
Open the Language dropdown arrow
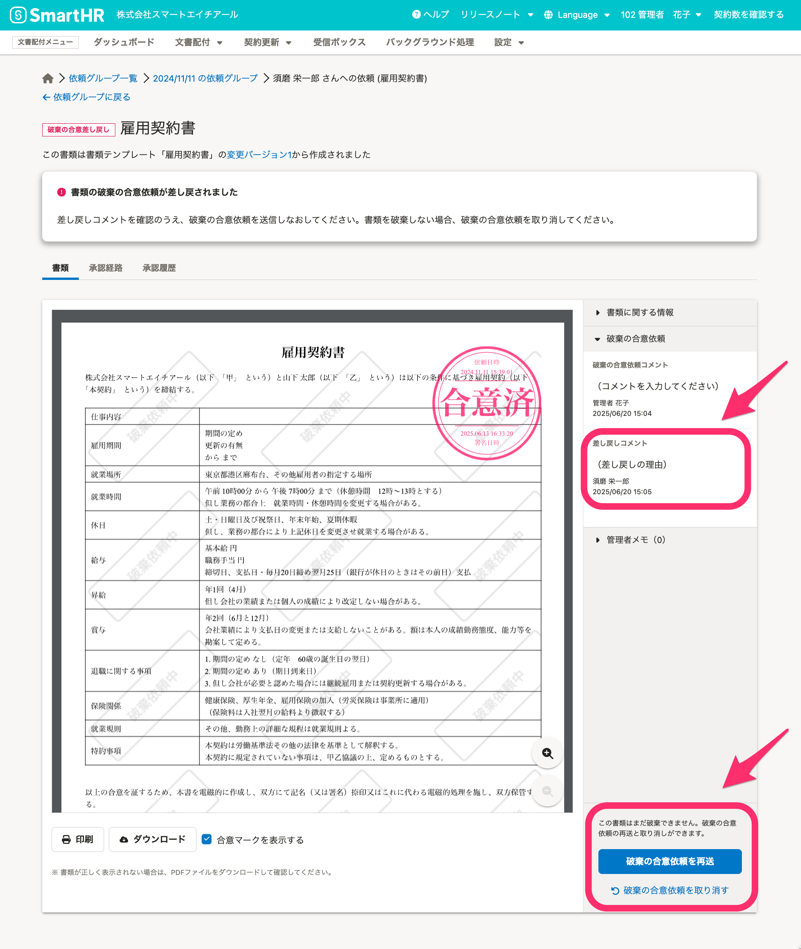607,15
